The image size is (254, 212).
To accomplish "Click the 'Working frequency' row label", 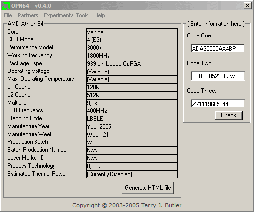I will [x=30, y=55].
